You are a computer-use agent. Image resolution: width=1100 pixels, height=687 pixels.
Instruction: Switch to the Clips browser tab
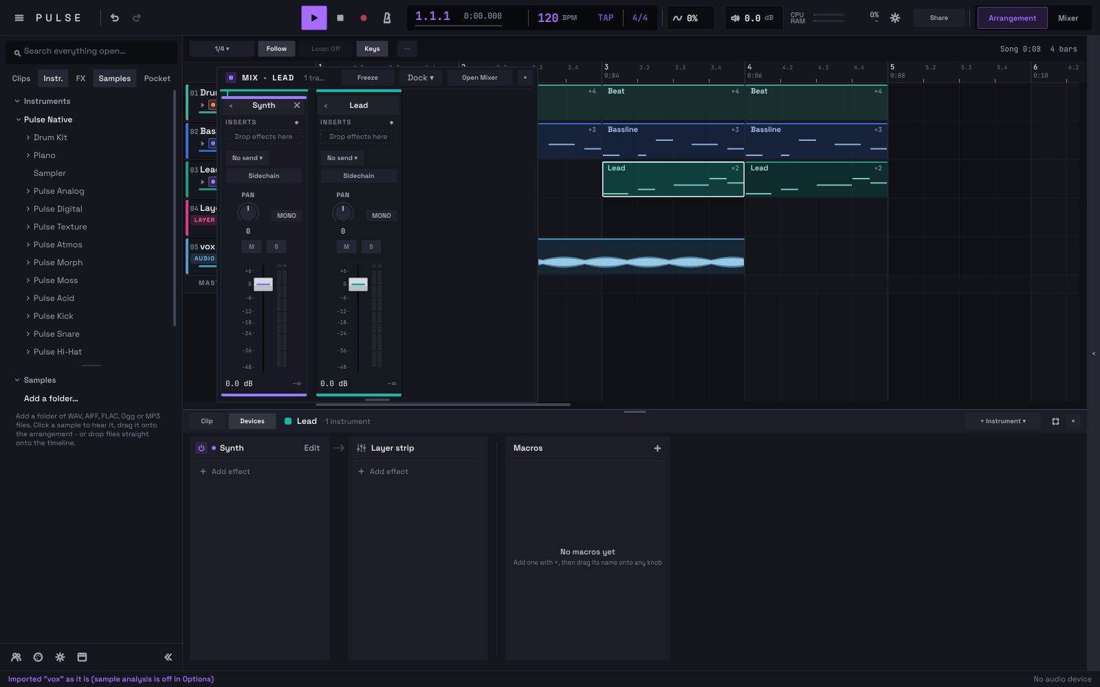click(x=21, y=78)
